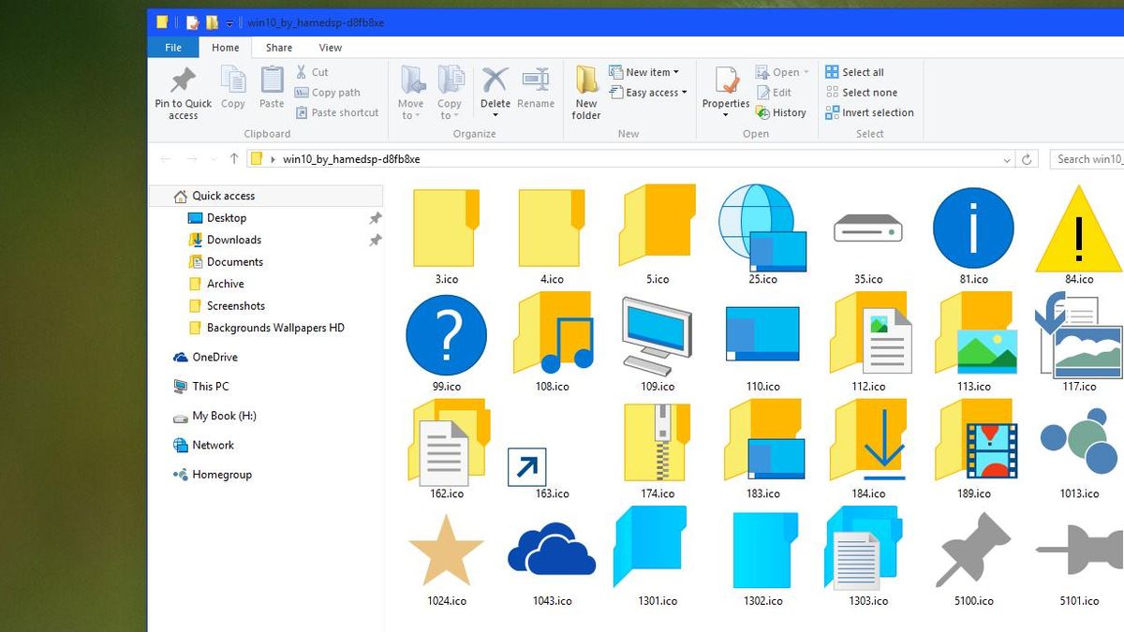This screenshot has width=1124, height=632.
Task: Click the Back navigation arrow
Action: point(166,159)
